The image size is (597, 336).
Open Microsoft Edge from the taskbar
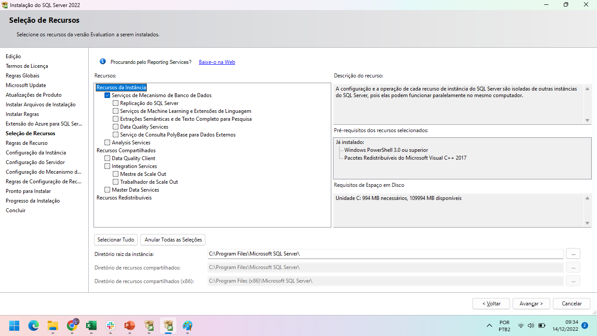click(x=34, y=325)
